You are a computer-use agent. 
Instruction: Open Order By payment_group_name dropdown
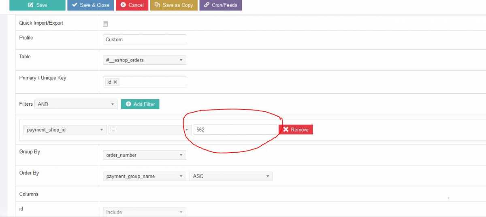point(145,176)
